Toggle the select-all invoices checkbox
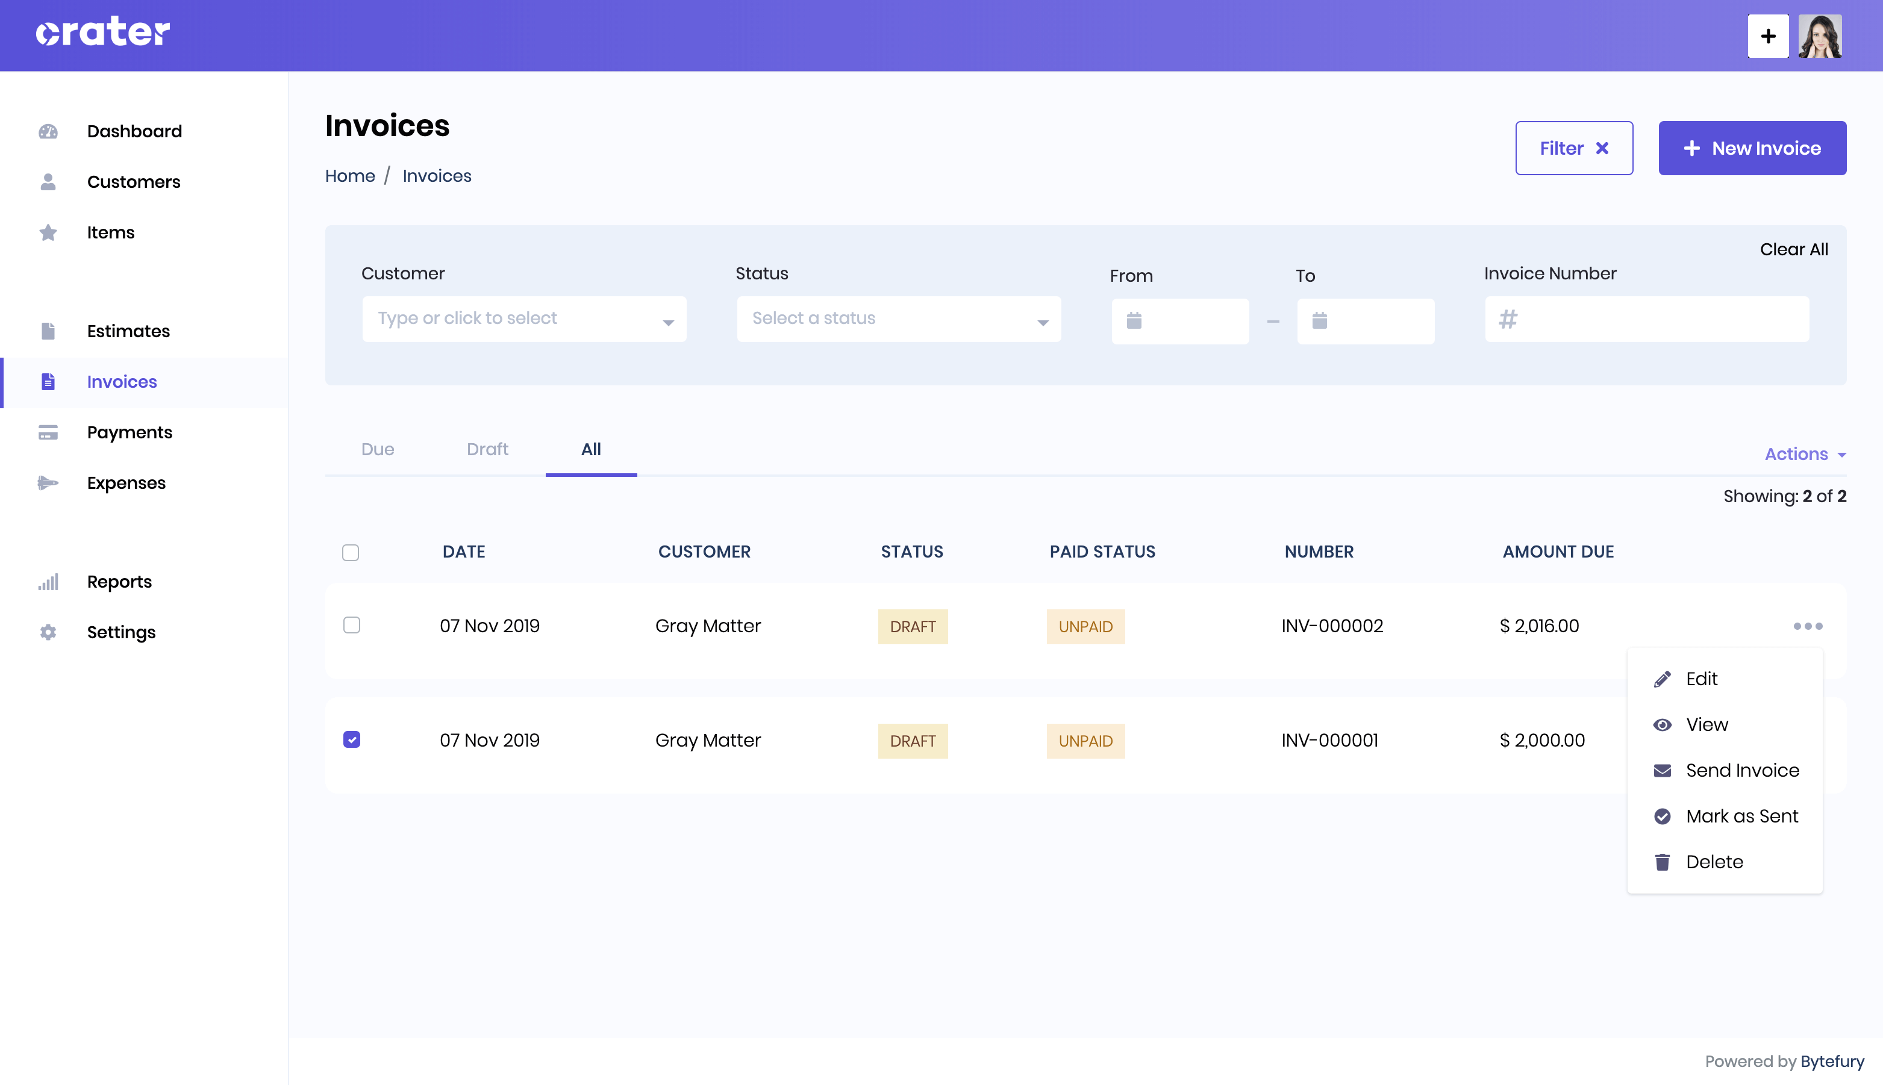Screen dimensions: 1883x1085 coord(351,552)
